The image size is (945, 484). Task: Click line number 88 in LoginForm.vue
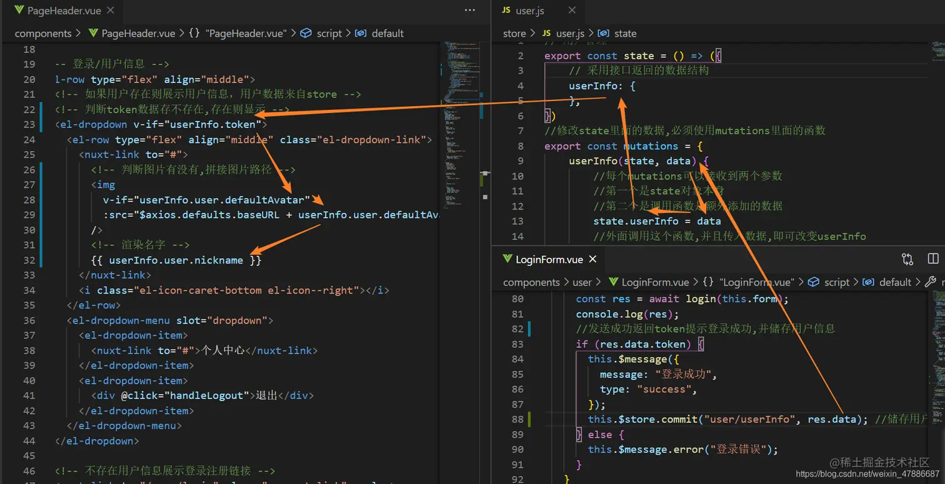click(x=516, y=419)
